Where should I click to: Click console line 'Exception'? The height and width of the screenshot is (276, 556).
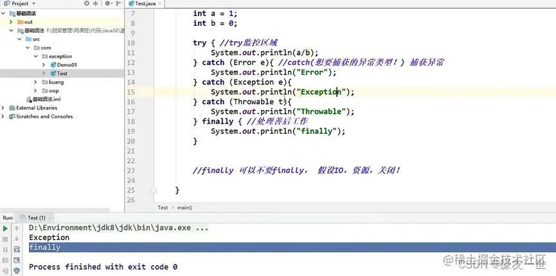[49, 237]
